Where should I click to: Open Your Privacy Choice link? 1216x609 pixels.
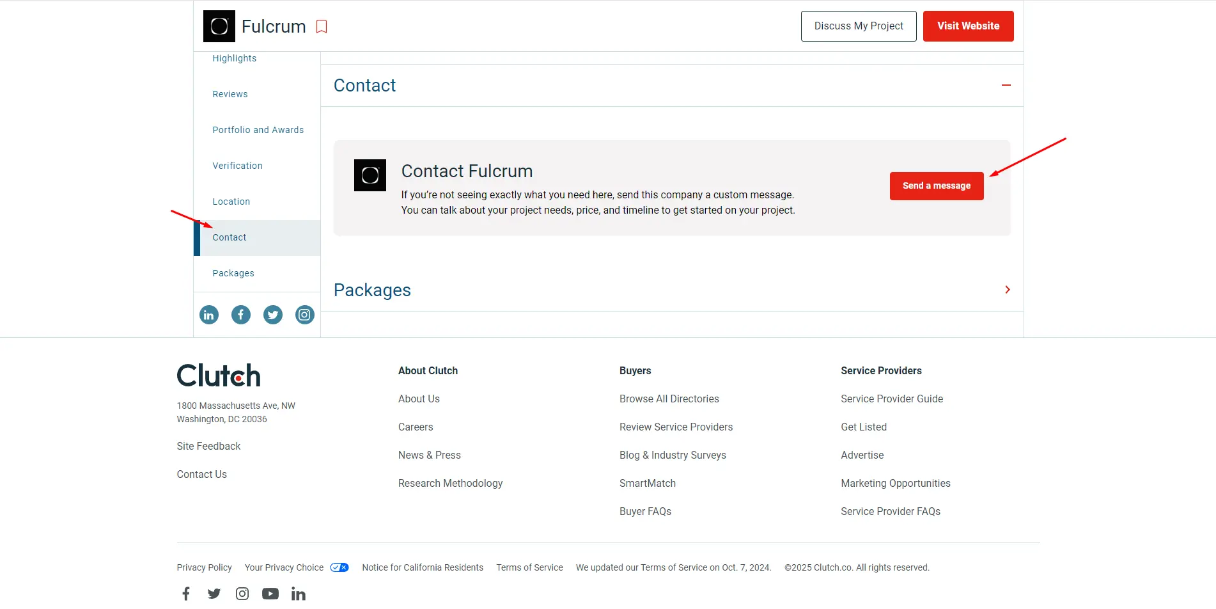(285, 567)
